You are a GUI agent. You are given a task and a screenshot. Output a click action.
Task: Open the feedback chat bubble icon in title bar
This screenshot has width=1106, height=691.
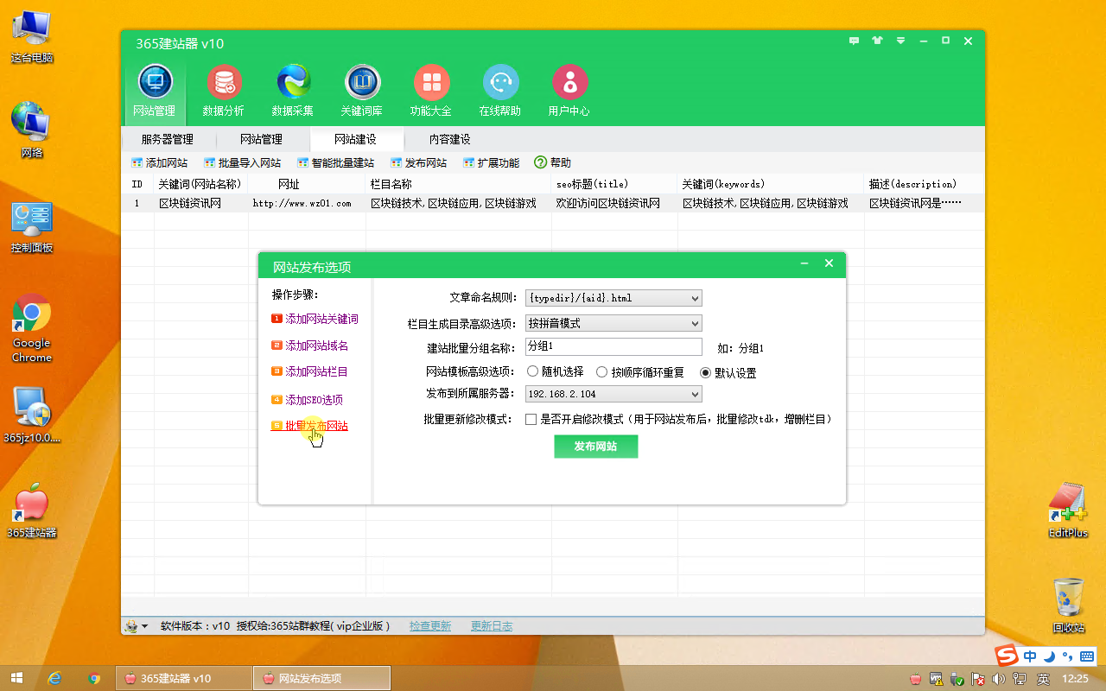tap(855, 41)
